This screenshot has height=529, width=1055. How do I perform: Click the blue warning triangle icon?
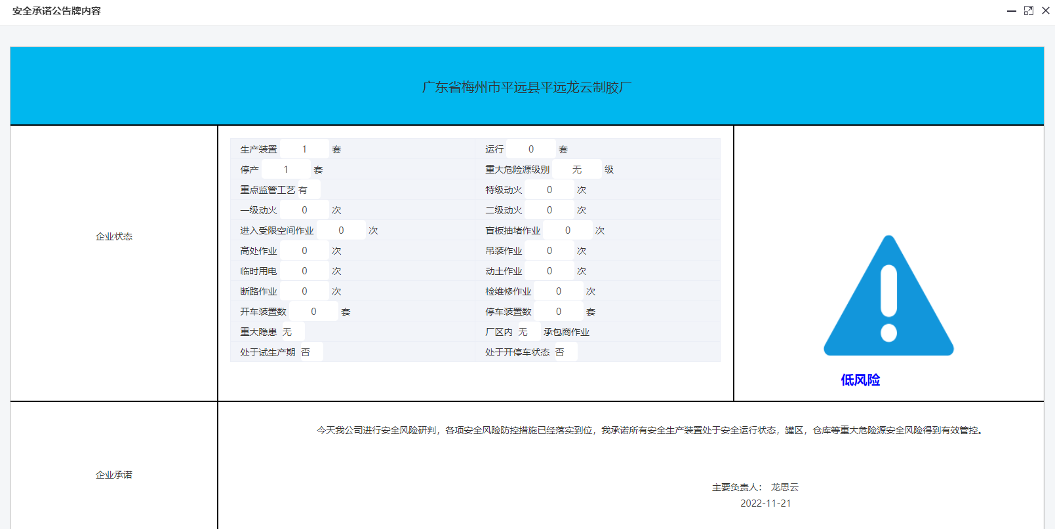[x=888, y=298]
